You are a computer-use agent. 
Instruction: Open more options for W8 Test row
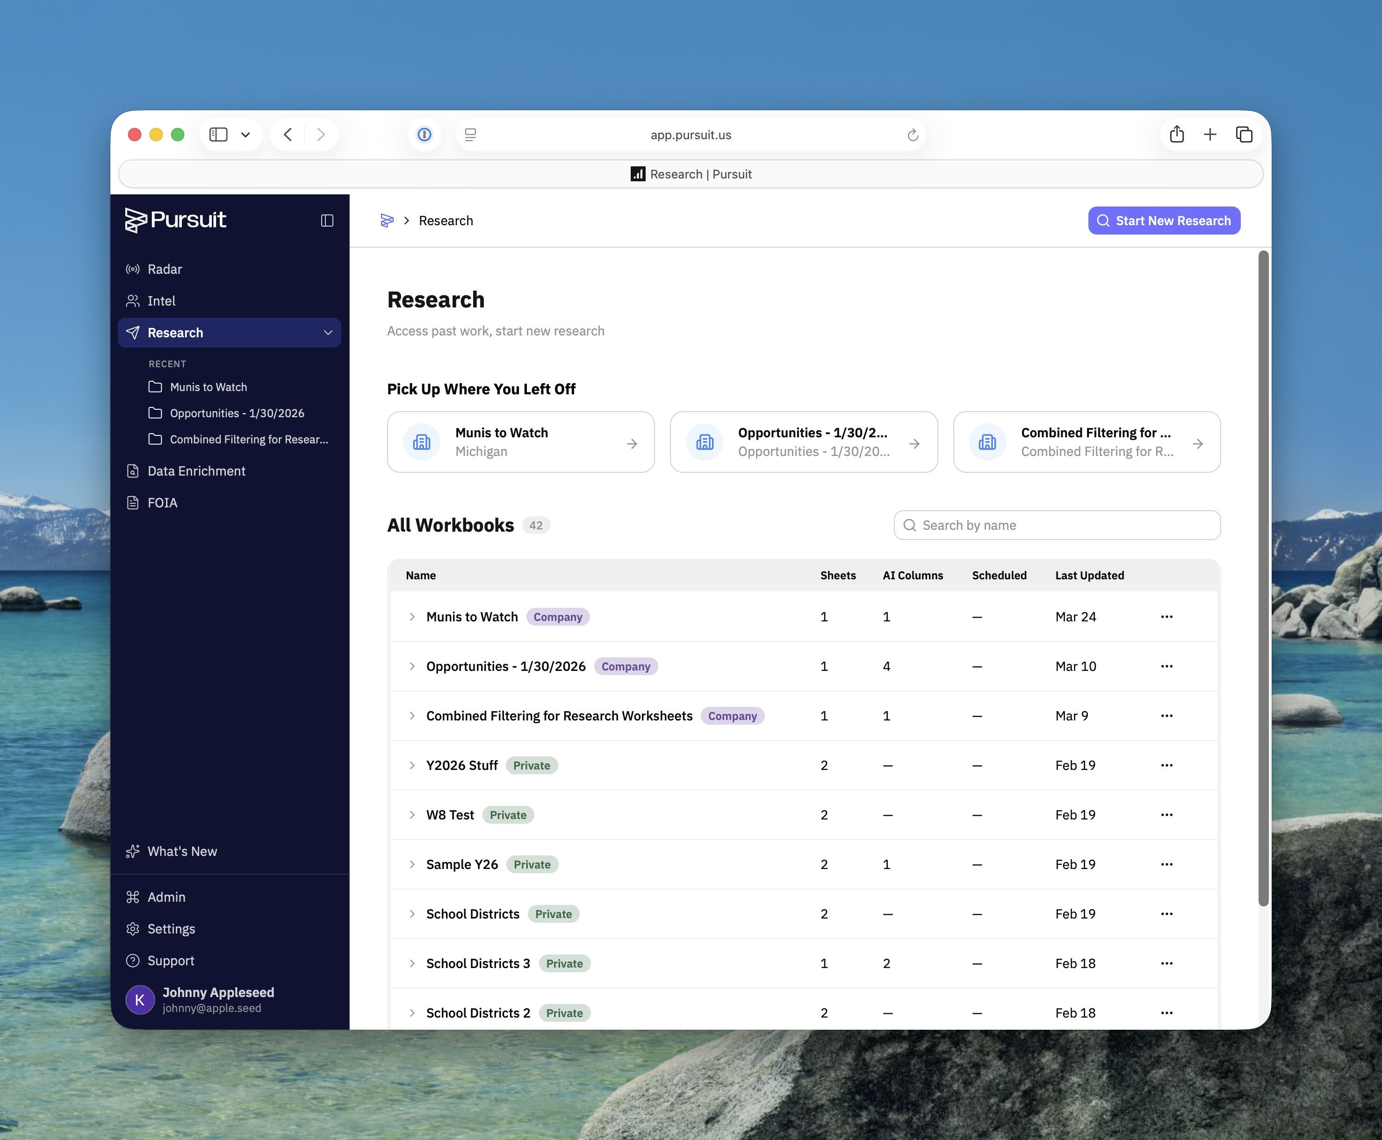coord(1166,815)
